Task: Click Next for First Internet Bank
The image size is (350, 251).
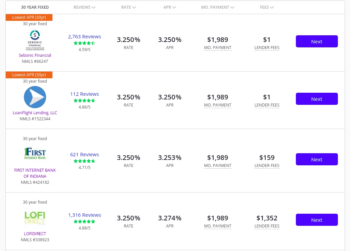Action: [317, 159]
